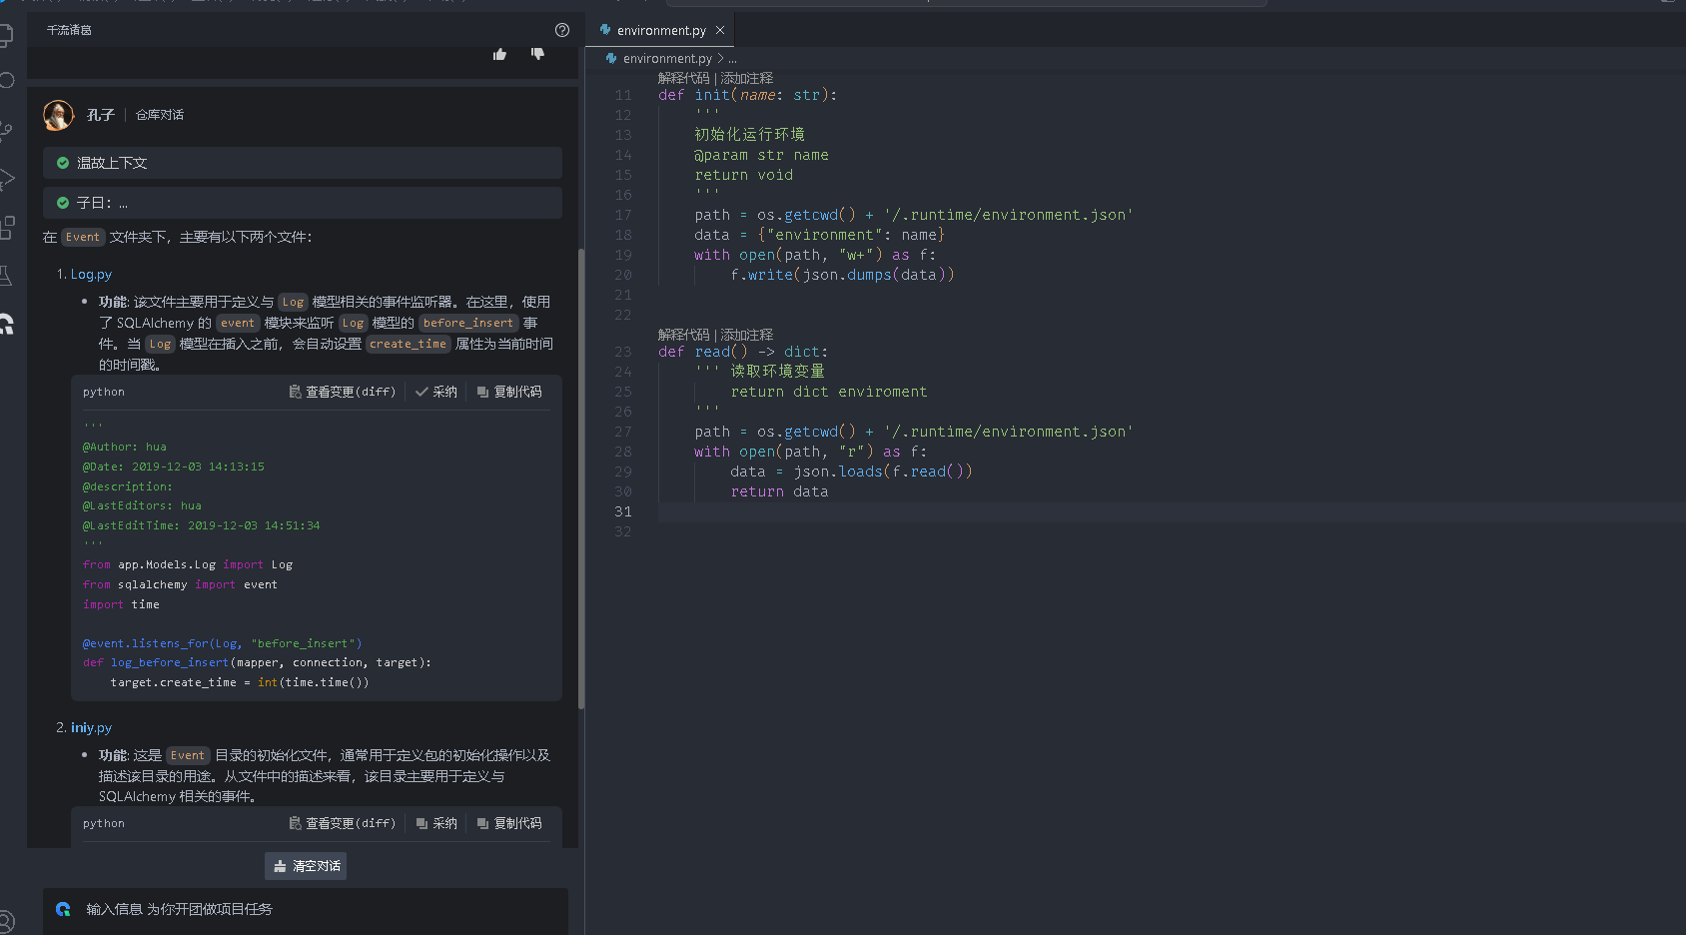This screenshot has height=935, width=1686.
Task: Select the environment.py editor tab
Action: point(660,31)
